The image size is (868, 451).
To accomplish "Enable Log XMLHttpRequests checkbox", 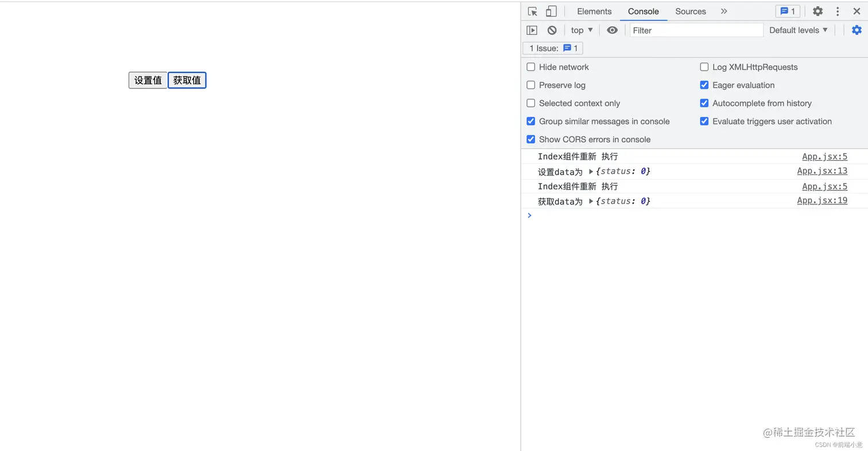I will pos(704,67).
